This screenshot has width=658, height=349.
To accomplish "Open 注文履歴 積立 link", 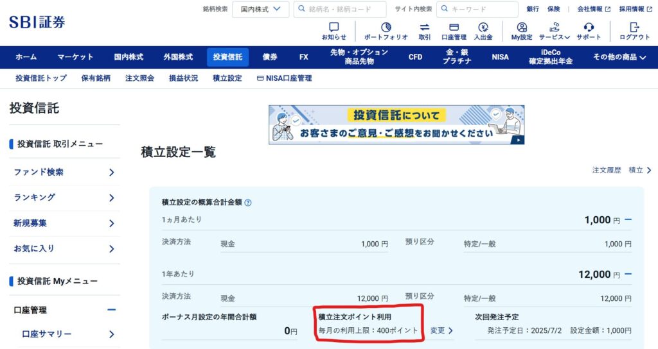I will click(x=621, y=170).
